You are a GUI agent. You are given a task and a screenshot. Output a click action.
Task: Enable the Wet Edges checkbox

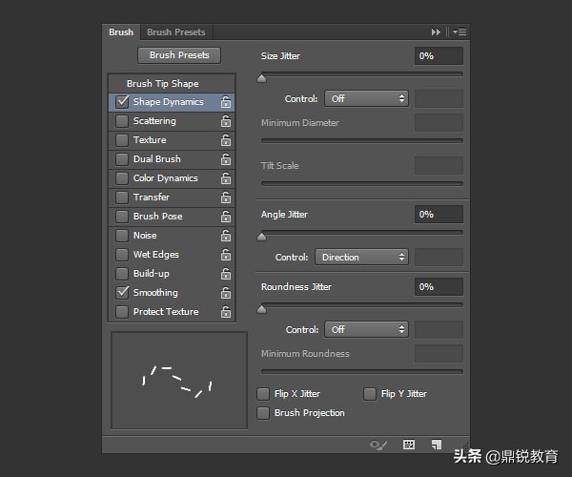coord(122,255)
